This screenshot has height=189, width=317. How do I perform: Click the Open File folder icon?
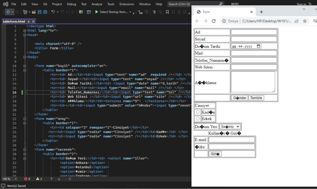pyautogui.click(x=34, y=12)
